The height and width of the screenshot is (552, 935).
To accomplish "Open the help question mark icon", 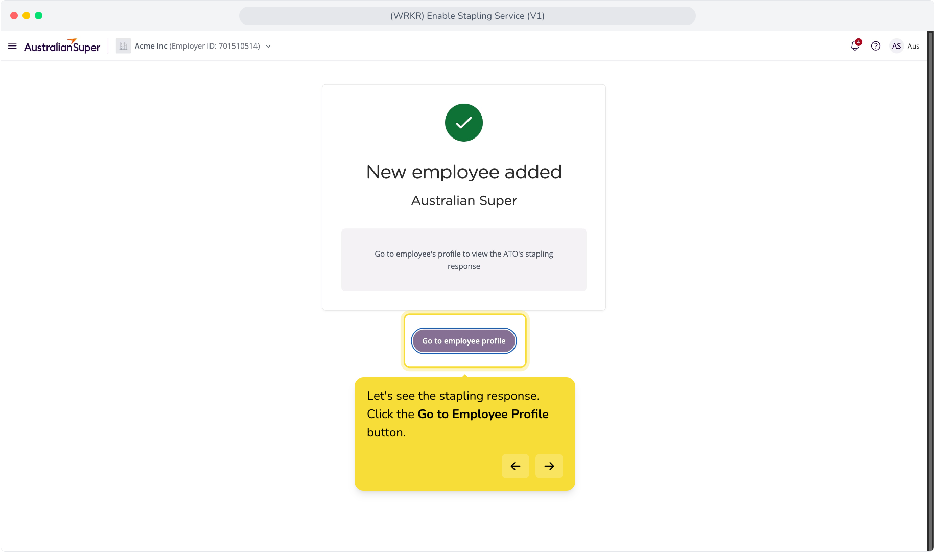I will click(x=876, y=46).
